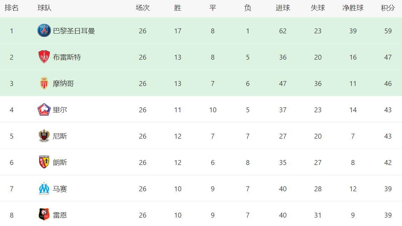Select the 球队 column header
Screen dimensions: 402x226
point(45,8)
